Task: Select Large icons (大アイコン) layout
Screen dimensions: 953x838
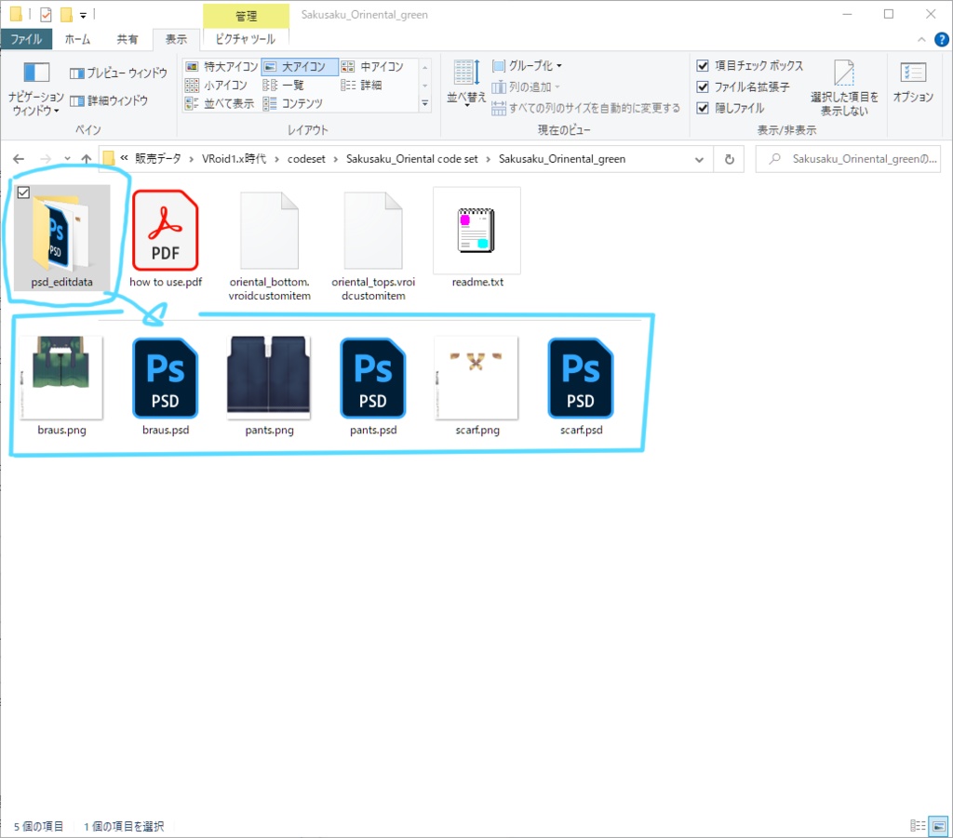Action: pos(299,66)
